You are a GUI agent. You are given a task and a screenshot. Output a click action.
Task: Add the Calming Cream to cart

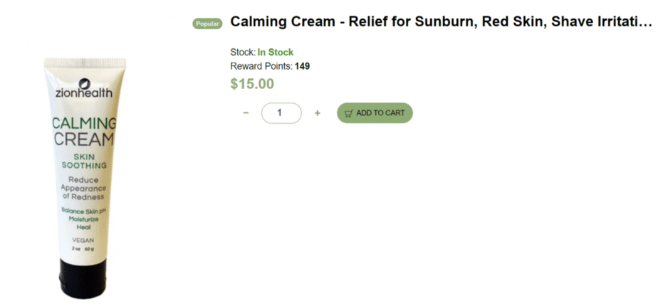(x=375, y=112)
